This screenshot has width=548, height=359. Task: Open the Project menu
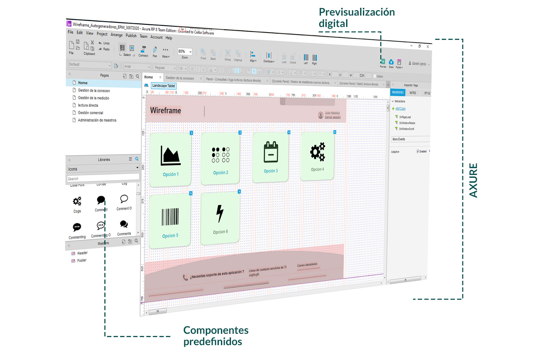click(x=102, y=34)
